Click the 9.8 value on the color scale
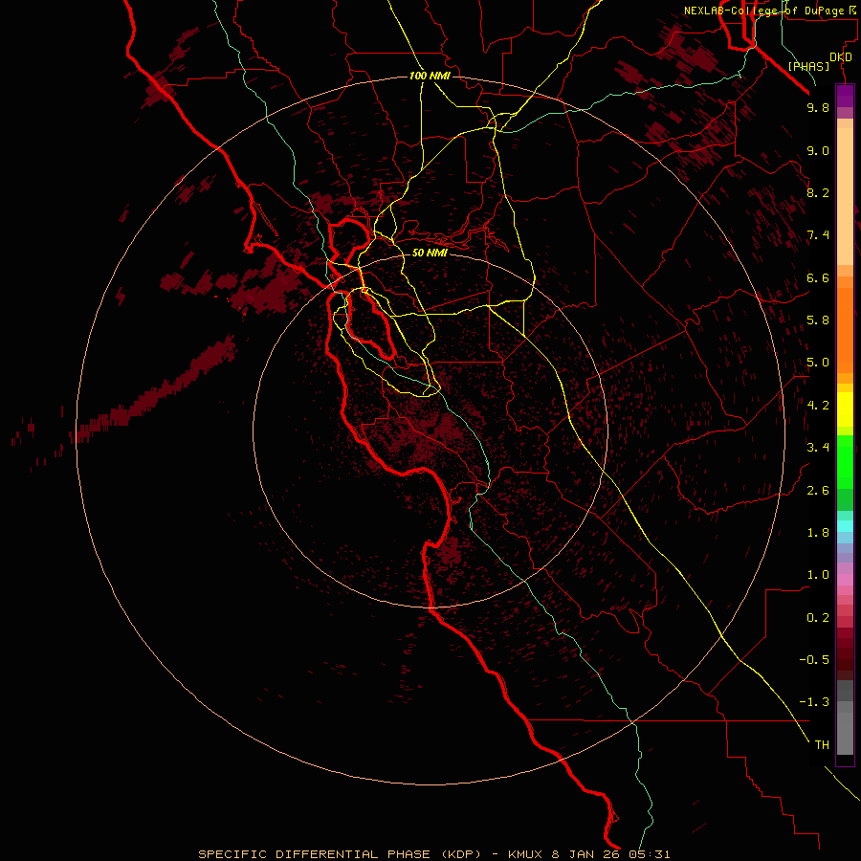The height and width of the screenshot is (861, 861). coord(818,107)
